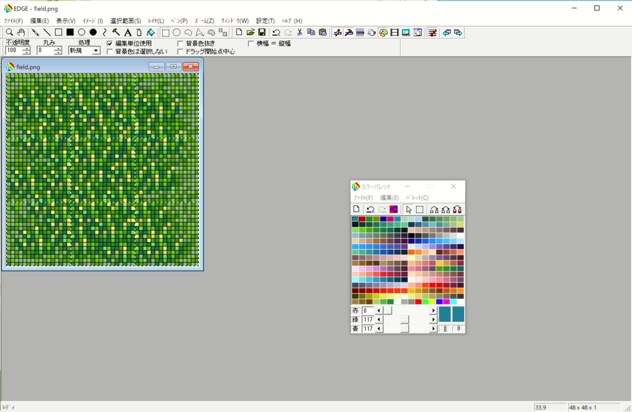Click the Save icon on the toolbar
Screen dimensions: 632x412
(x=261, y=33)
